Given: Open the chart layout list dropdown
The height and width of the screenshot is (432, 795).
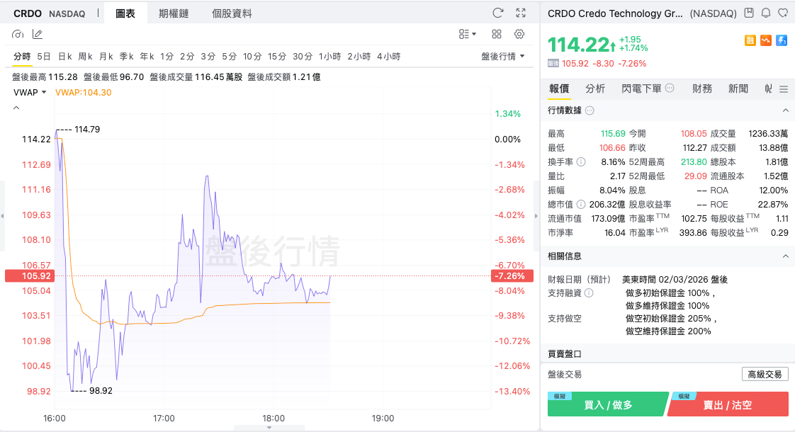Looking at the screenshot, I should (468, 34).
